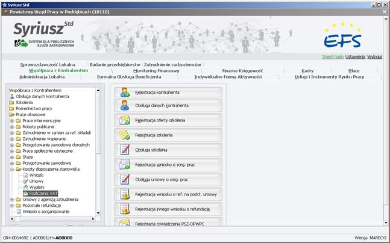Image resolution: width=390 pixels, height=243 pixels.
Task: Switch to Monitoring Finansowy tab
Action: click(156, 71)
